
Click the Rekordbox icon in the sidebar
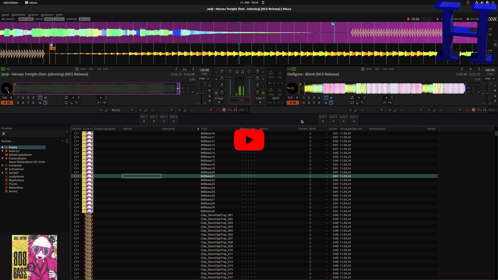[x=6, y=188]
